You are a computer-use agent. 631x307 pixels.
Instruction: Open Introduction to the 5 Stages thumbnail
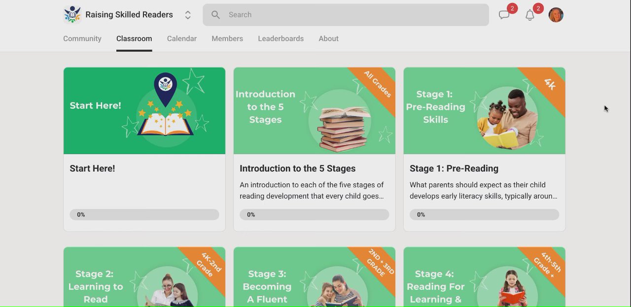click(315, 111)
